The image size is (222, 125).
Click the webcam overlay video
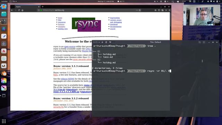[202, 15]
